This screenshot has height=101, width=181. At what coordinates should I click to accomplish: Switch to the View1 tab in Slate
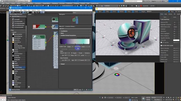[30, 14]
